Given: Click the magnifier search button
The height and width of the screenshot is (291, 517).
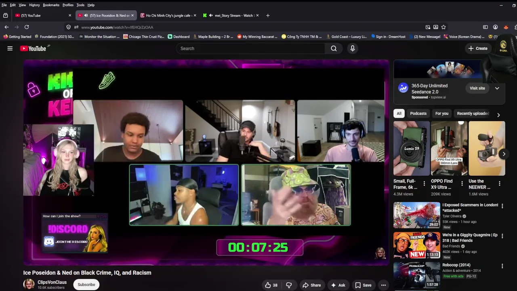Looking at the screenshot, I should [x=334, y=48].
